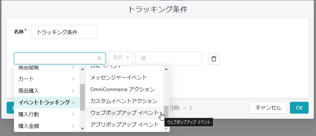Select イベントトラッキング category
Image resolution: width=316 pixels, height=136 pixels.
47,103
